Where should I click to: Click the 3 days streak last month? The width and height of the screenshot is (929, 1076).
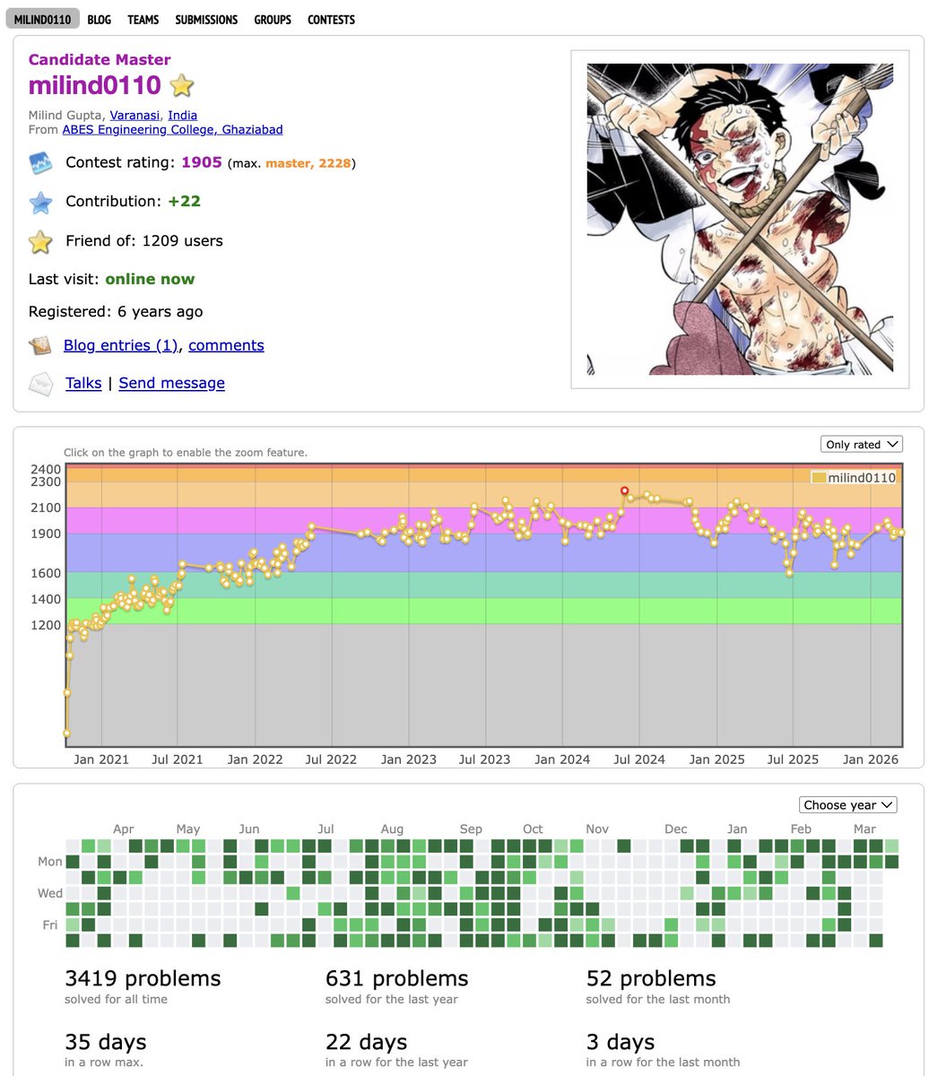(x=621, y=1043)
